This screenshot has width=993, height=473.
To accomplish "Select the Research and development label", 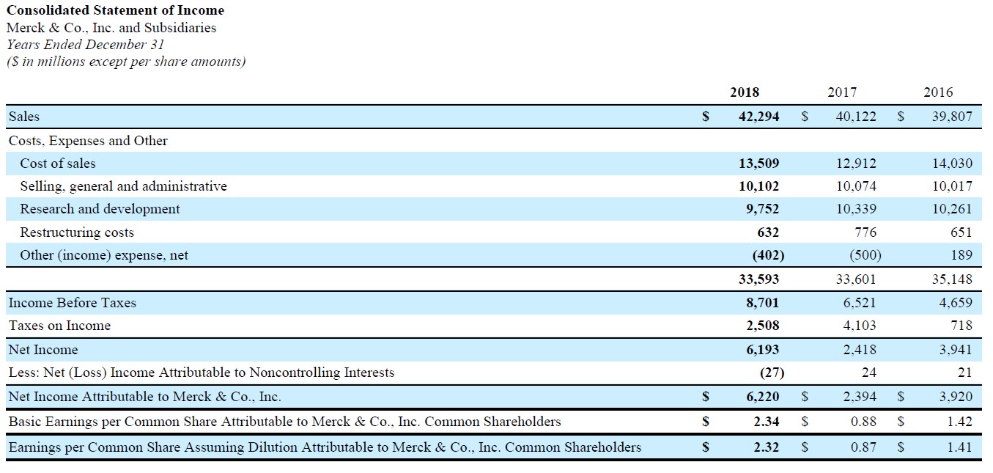I will [x=100, y=209].
